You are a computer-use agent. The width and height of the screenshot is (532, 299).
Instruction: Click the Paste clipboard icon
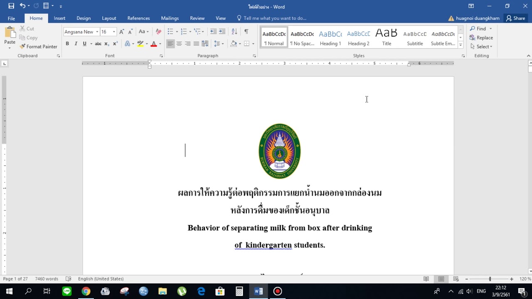[x=10, y=32]
